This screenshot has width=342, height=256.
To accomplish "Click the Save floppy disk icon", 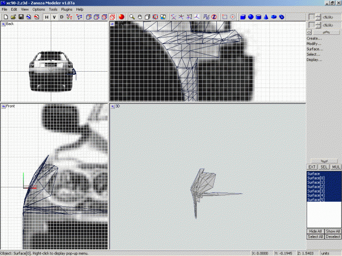I will tap(21, 17).
